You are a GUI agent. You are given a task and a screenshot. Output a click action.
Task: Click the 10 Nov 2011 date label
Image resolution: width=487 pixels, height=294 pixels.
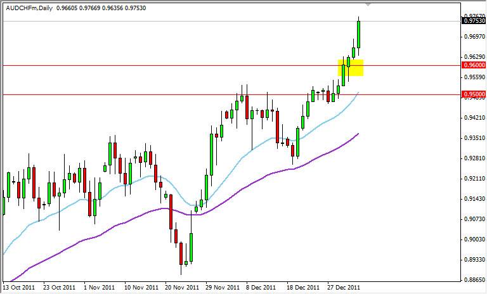click(x=141, y=286)
